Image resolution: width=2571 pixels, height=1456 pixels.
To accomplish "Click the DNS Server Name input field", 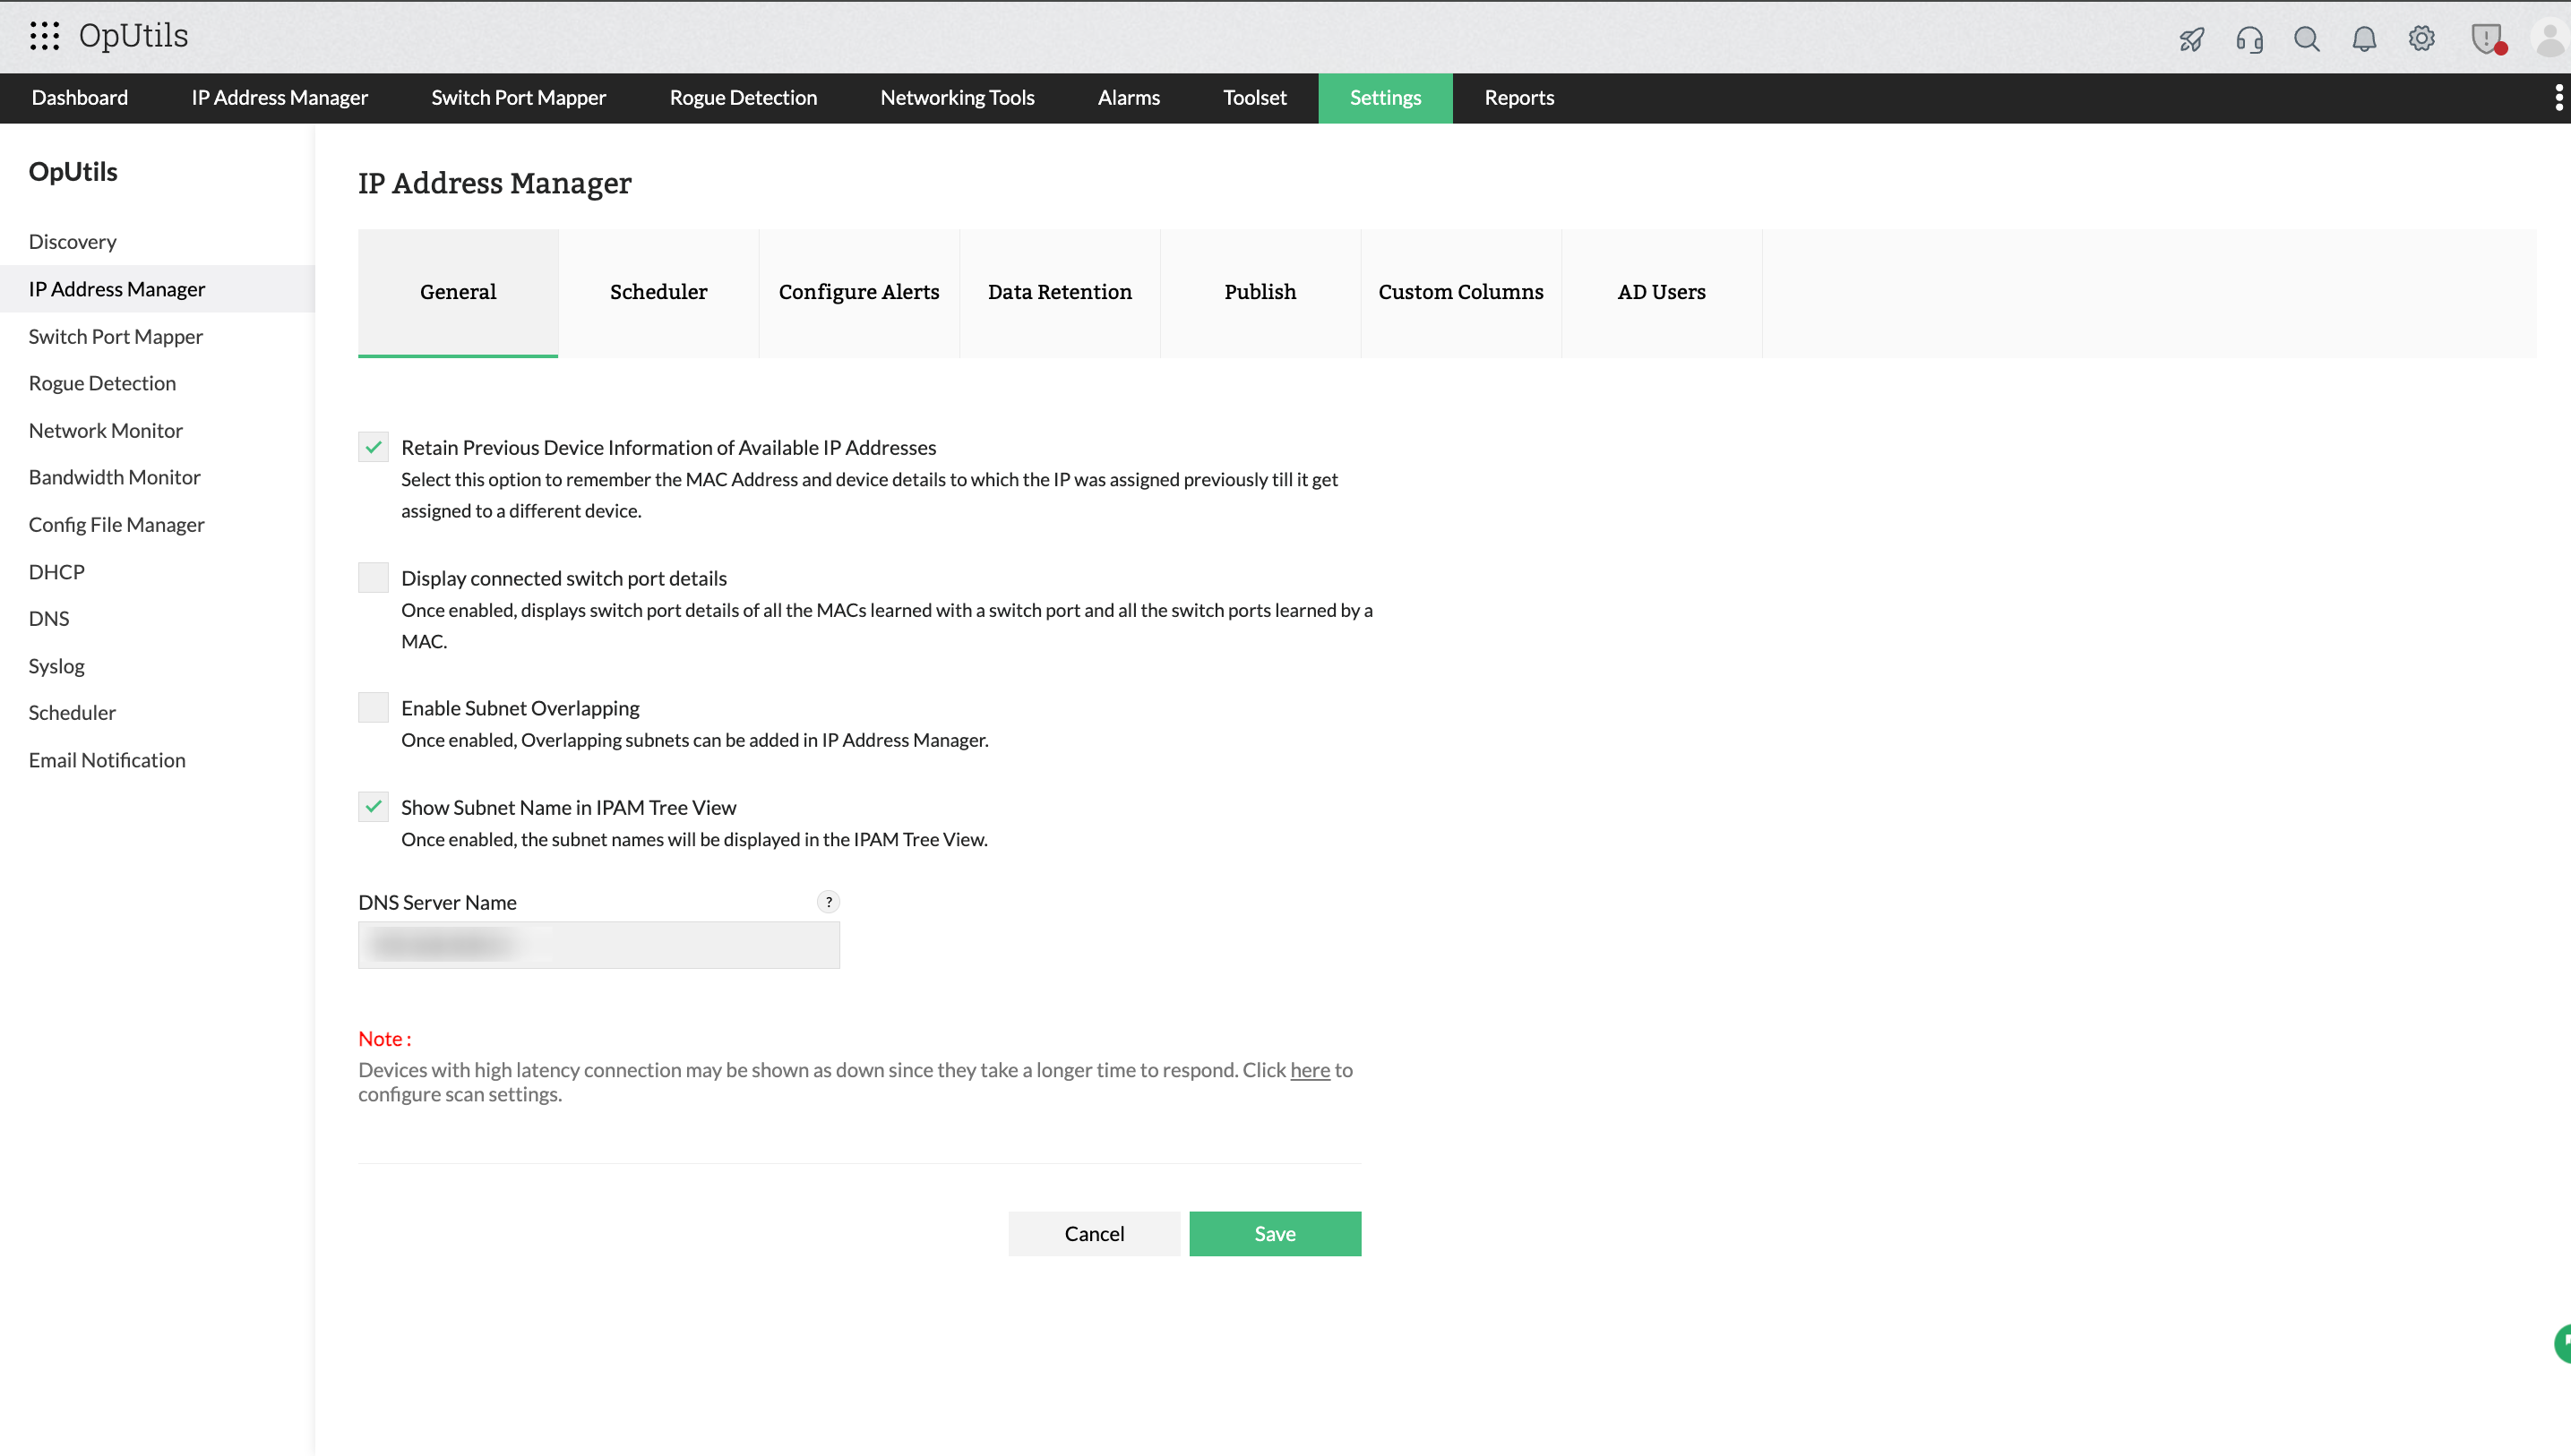I will (598, 945).
